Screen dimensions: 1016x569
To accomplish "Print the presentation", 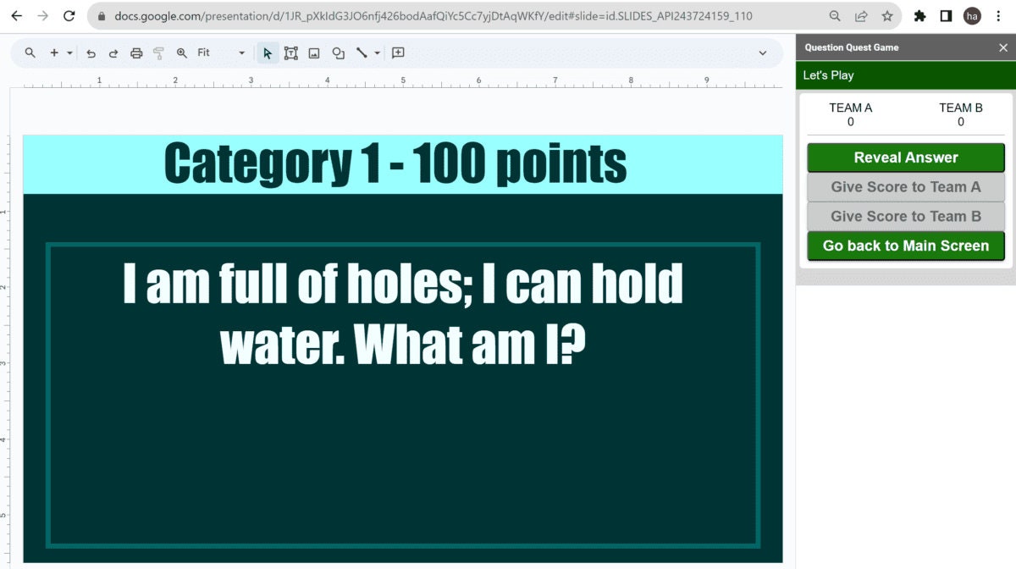I will [135, 52].
